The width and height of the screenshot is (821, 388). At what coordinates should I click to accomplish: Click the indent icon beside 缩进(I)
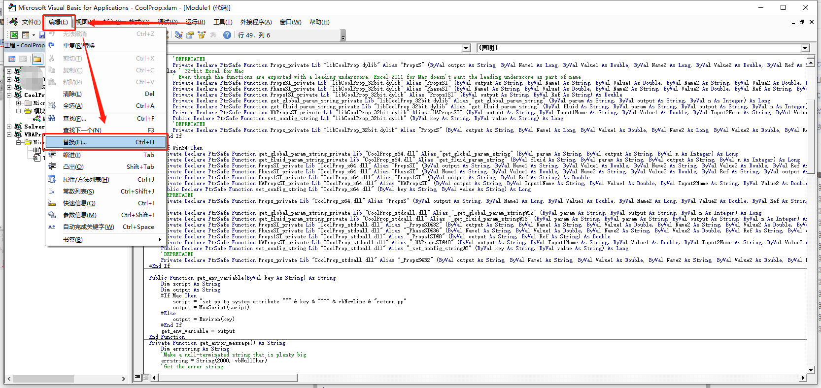52,155
